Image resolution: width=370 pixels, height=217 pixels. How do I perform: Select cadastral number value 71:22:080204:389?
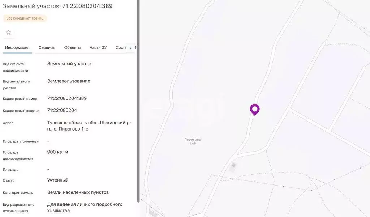(x=67, y=98)
